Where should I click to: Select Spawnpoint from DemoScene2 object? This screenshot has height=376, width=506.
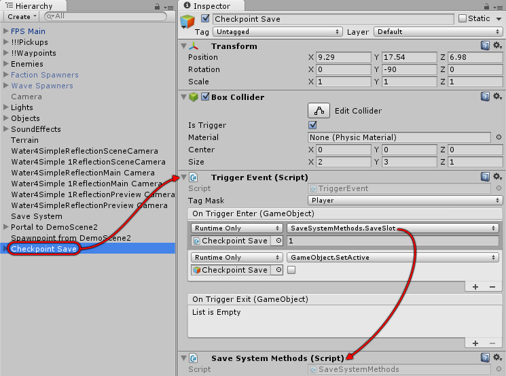click(71, 238)
